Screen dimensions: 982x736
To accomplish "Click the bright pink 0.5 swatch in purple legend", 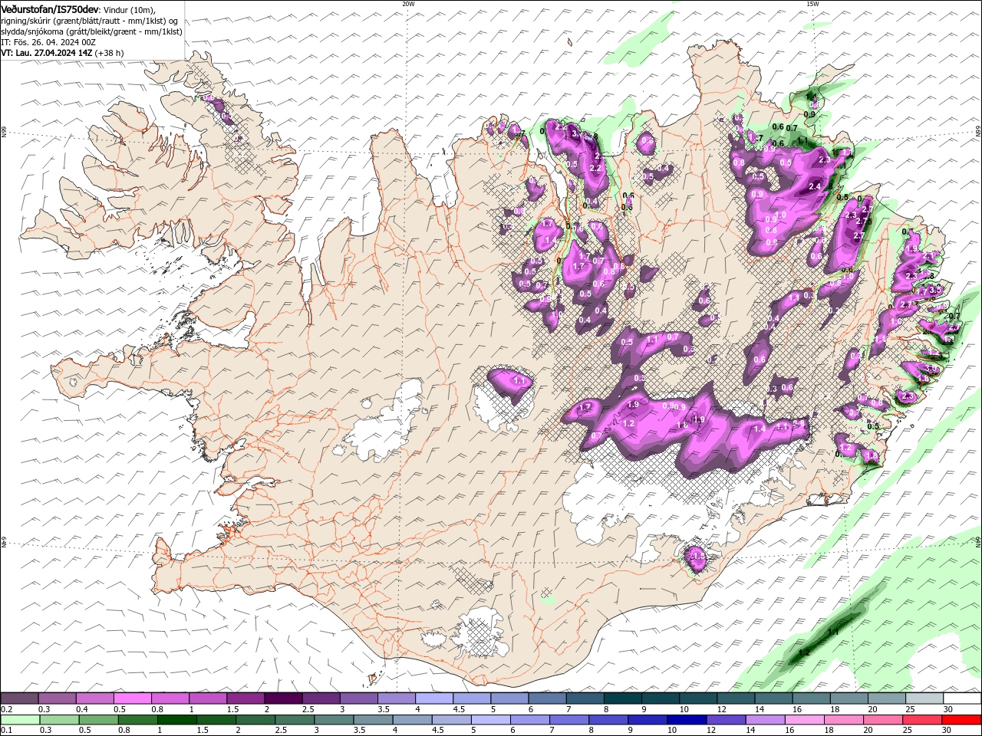I will [x=132, y=698].
